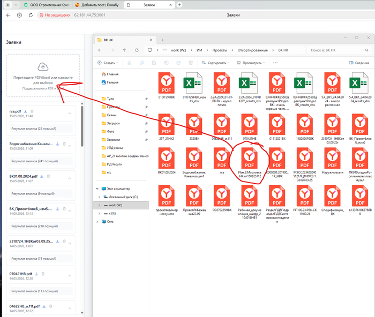Download the ВК_ПроектблокБ_изм5 request file

(58, 209)
